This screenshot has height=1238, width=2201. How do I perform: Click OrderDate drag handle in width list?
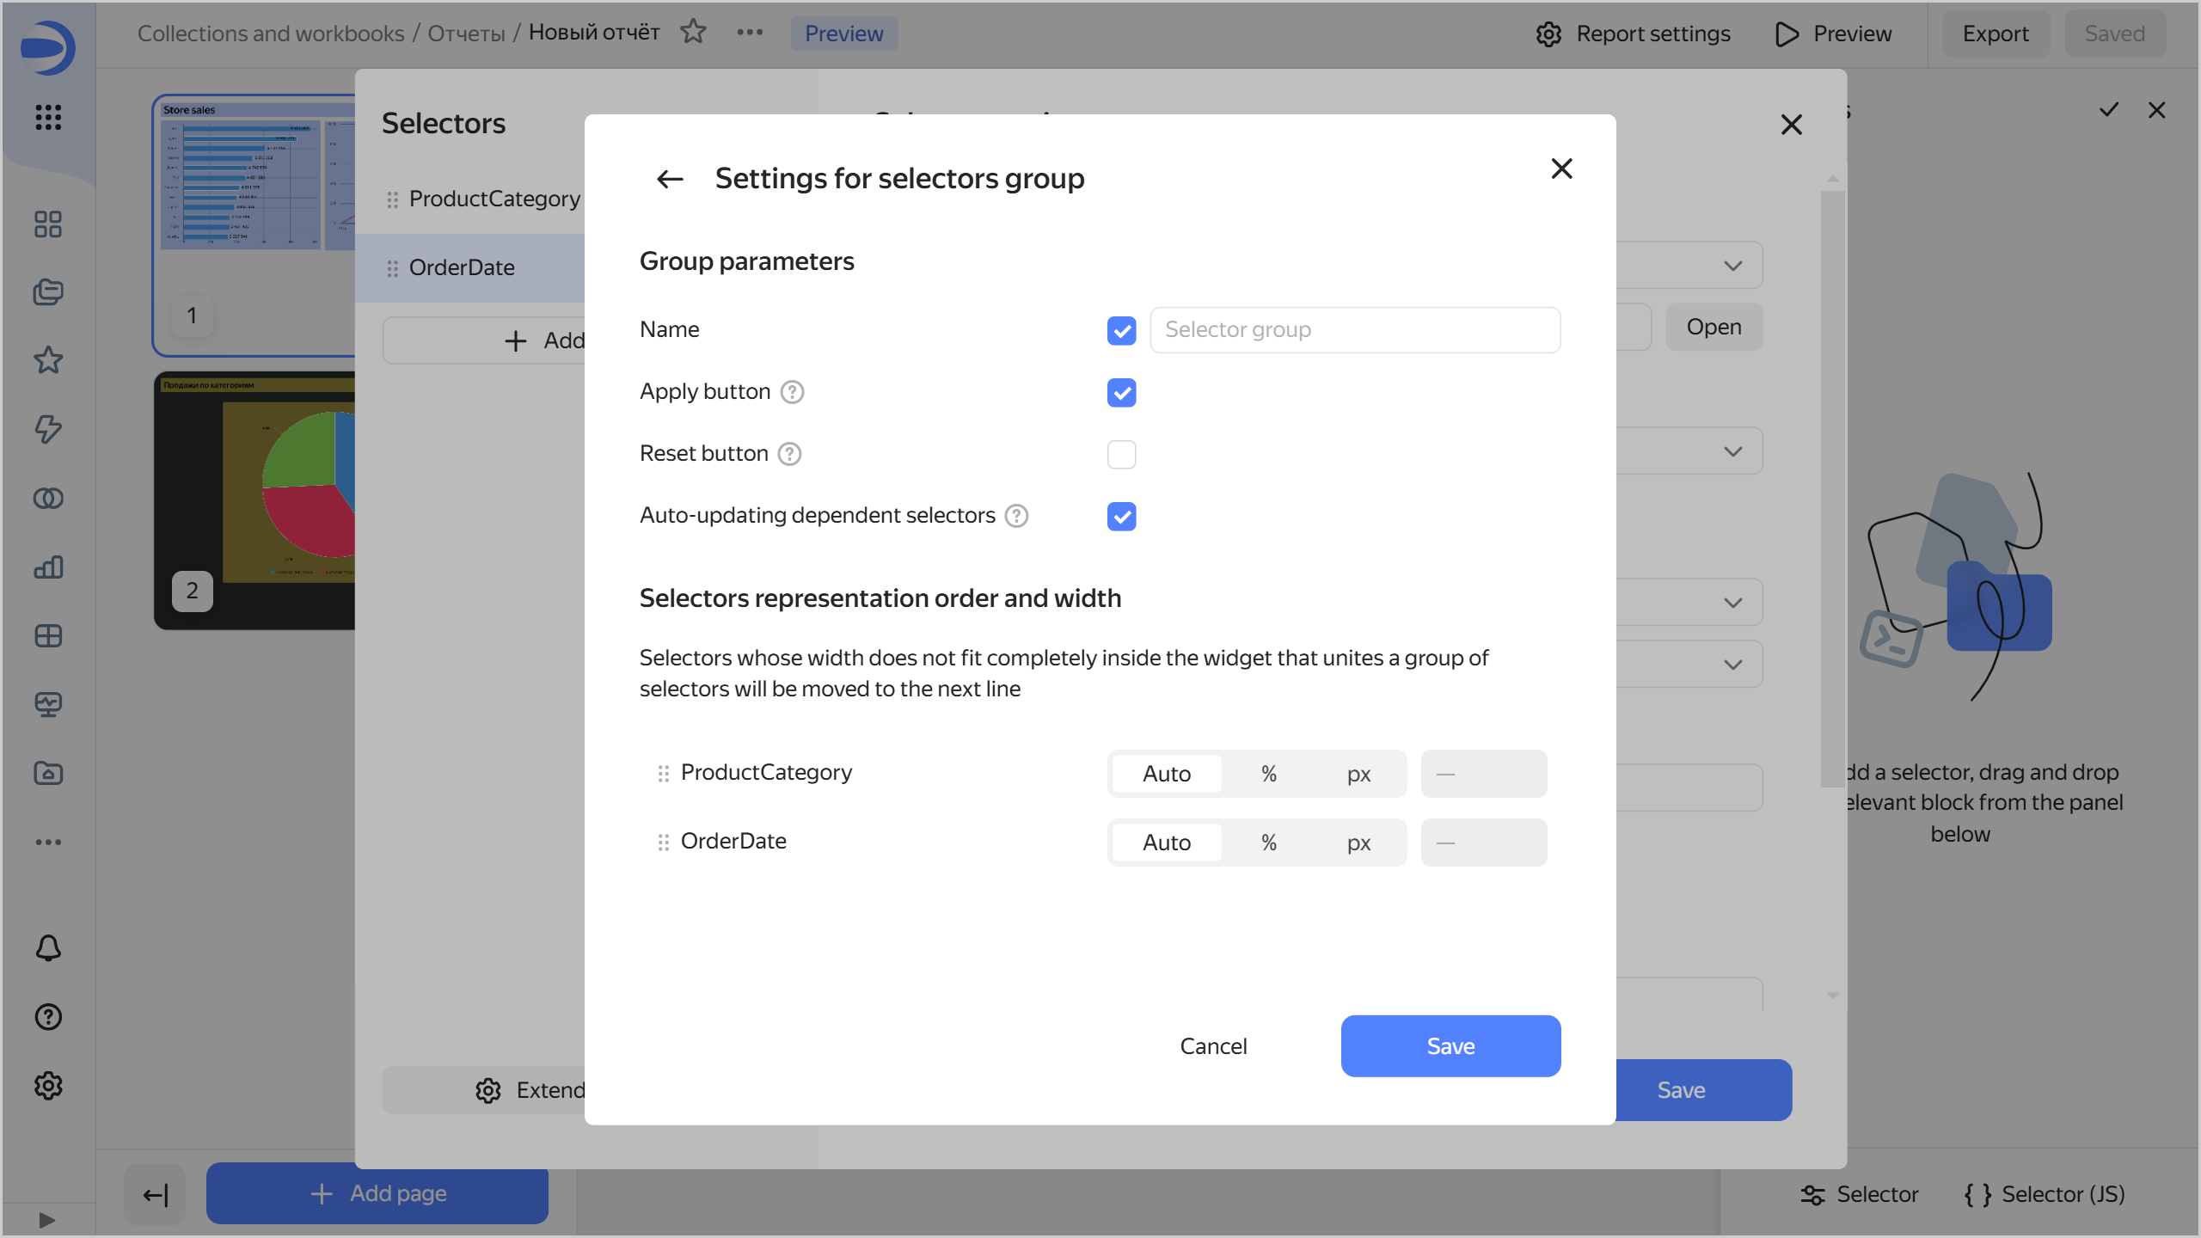click(663, 843)
